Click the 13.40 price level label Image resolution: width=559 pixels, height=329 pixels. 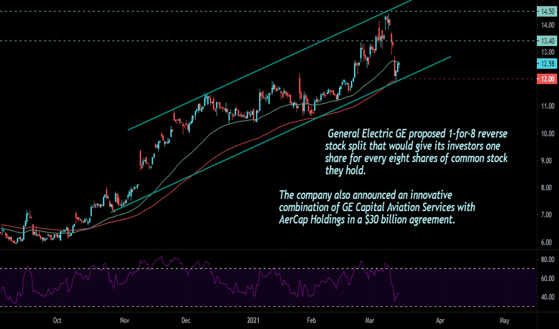547,41
